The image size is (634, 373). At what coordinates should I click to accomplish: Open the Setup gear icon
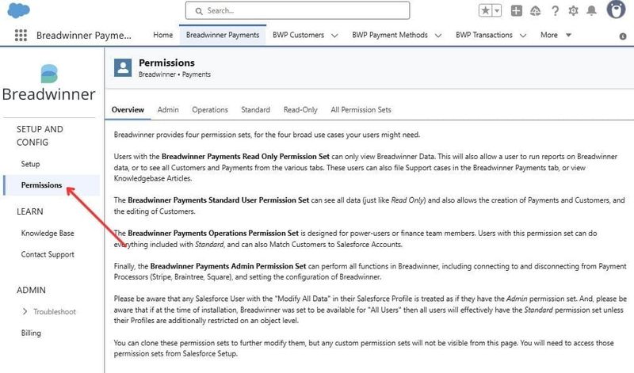point(573,11)
